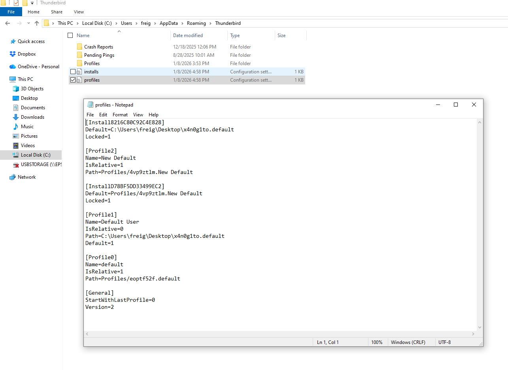Click the "100%" zoom status entry
Screen dimensions: 508x370
377,342
